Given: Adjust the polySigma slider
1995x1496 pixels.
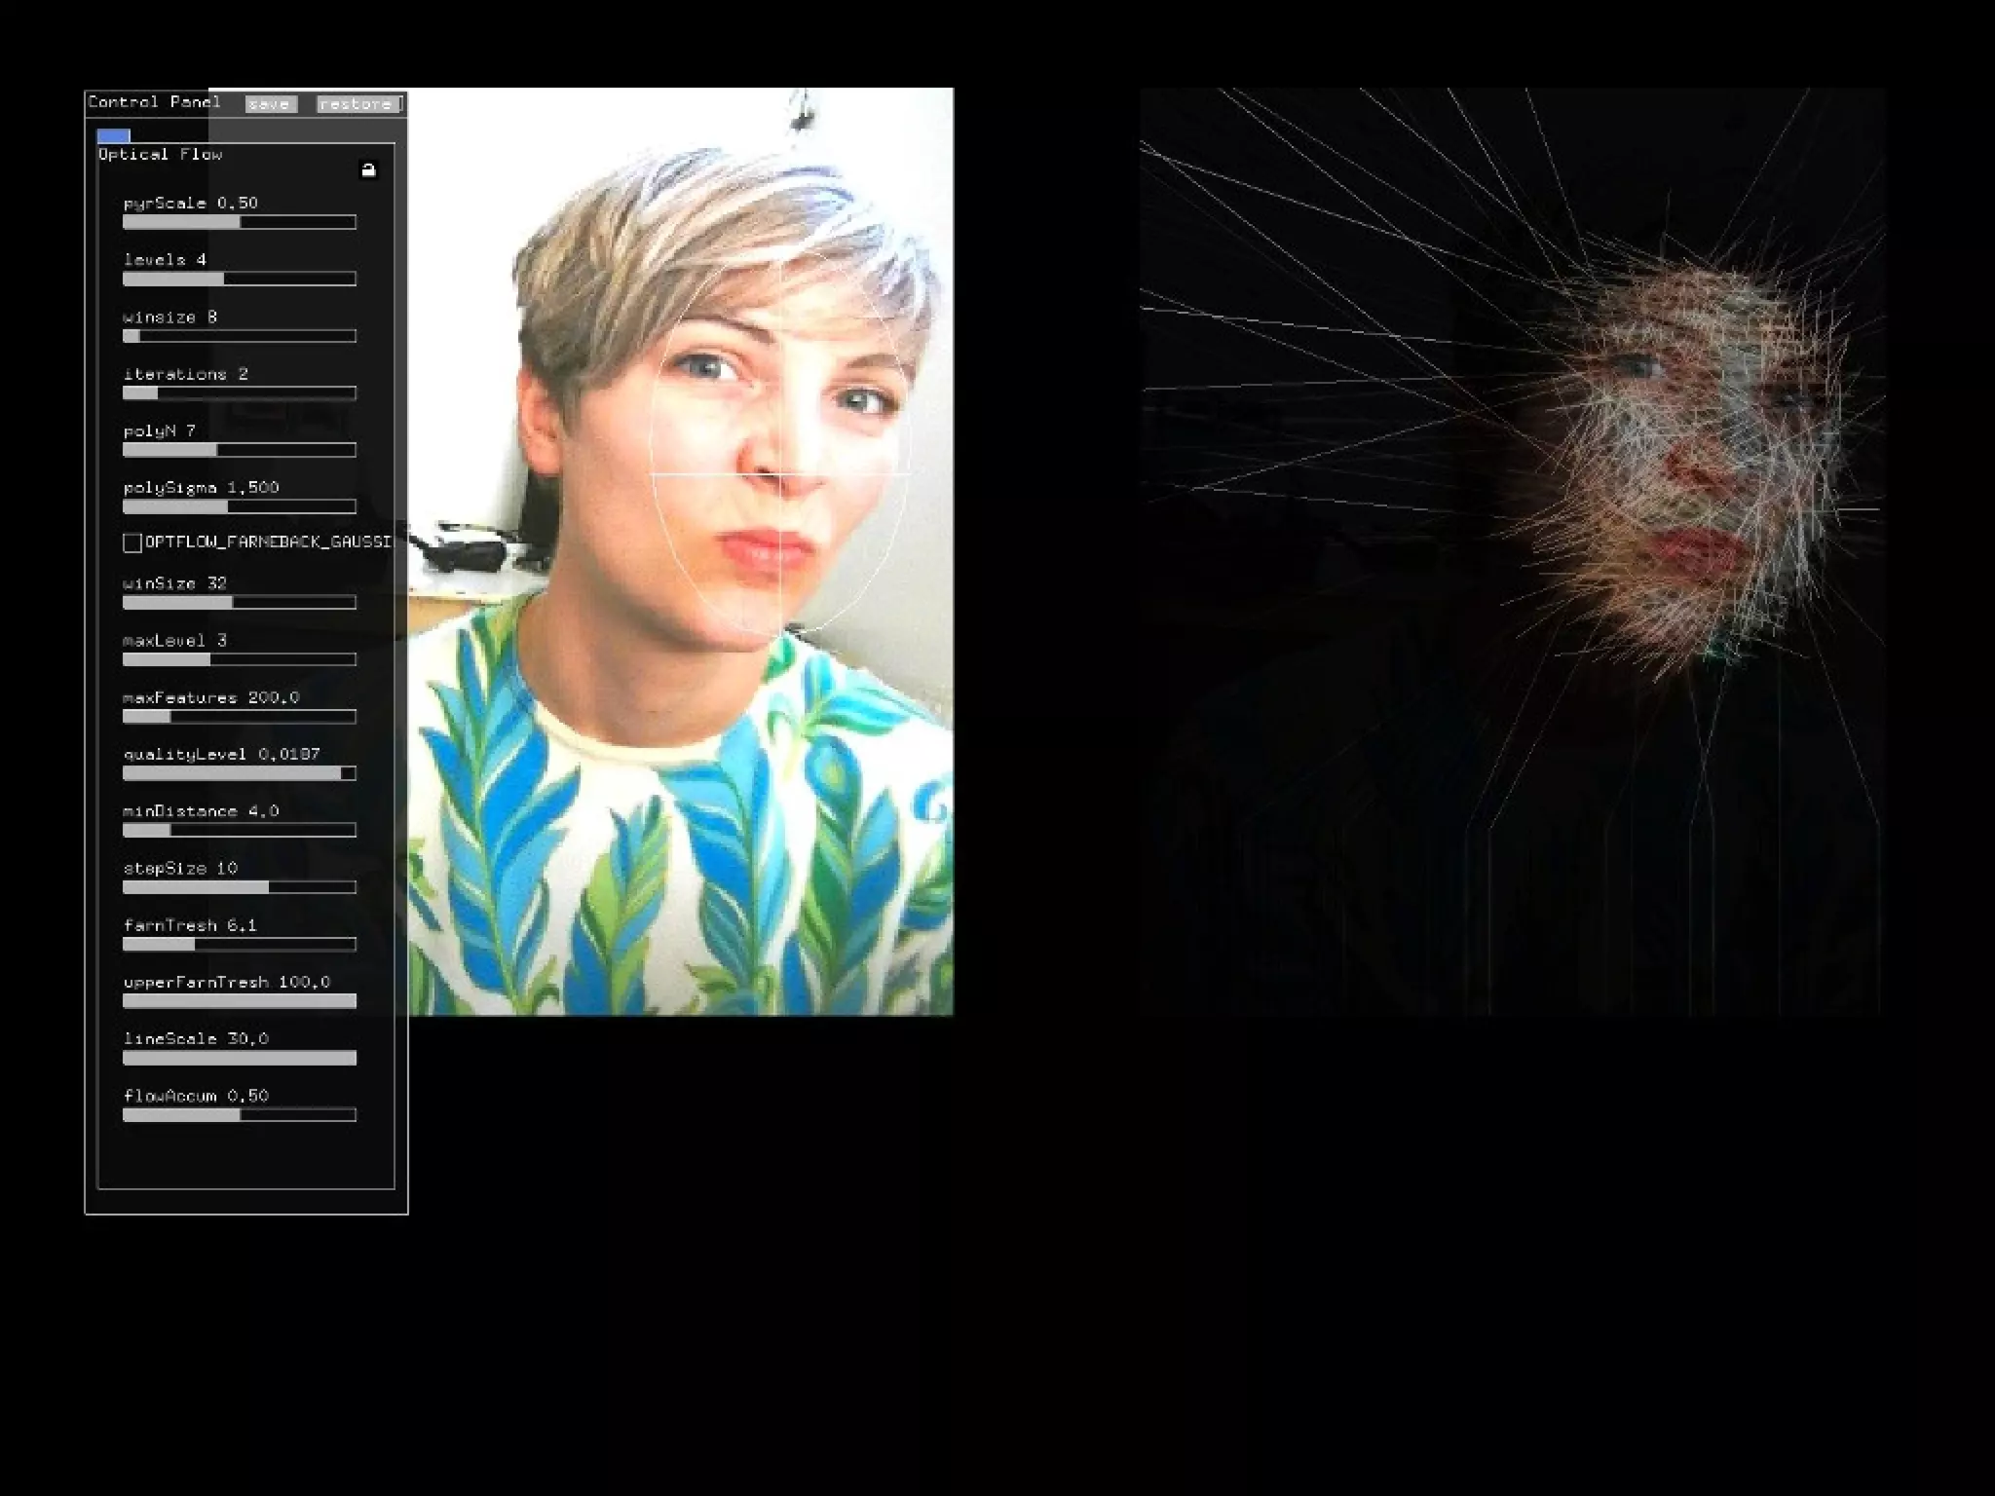Looking at the screenshot, I should click(239, 507).
